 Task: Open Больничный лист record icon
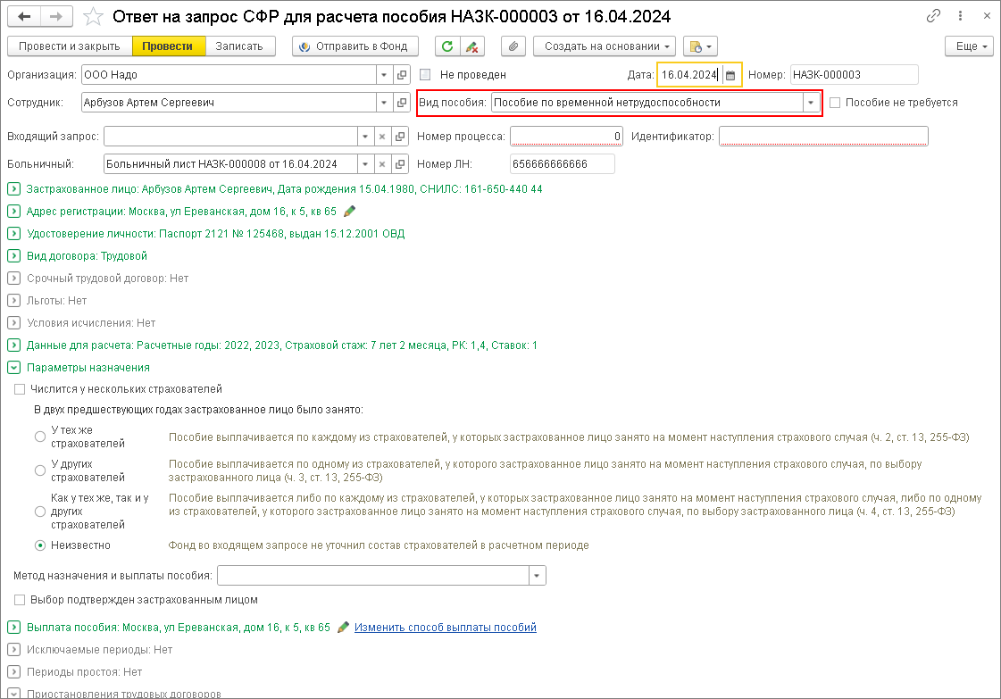tap(400, 164)
